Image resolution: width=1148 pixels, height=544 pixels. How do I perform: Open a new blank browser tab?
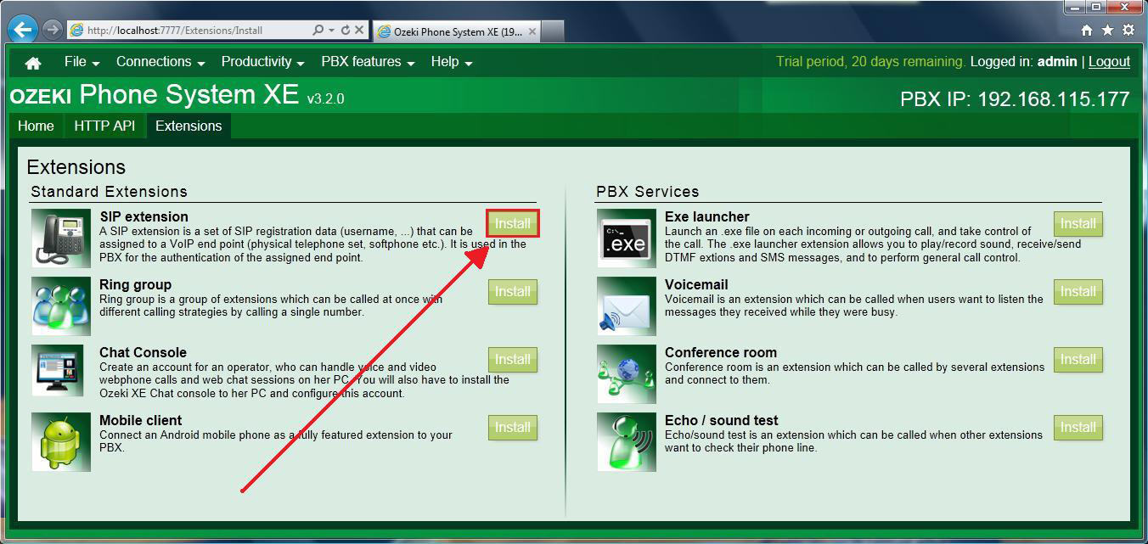click(553, 31)
